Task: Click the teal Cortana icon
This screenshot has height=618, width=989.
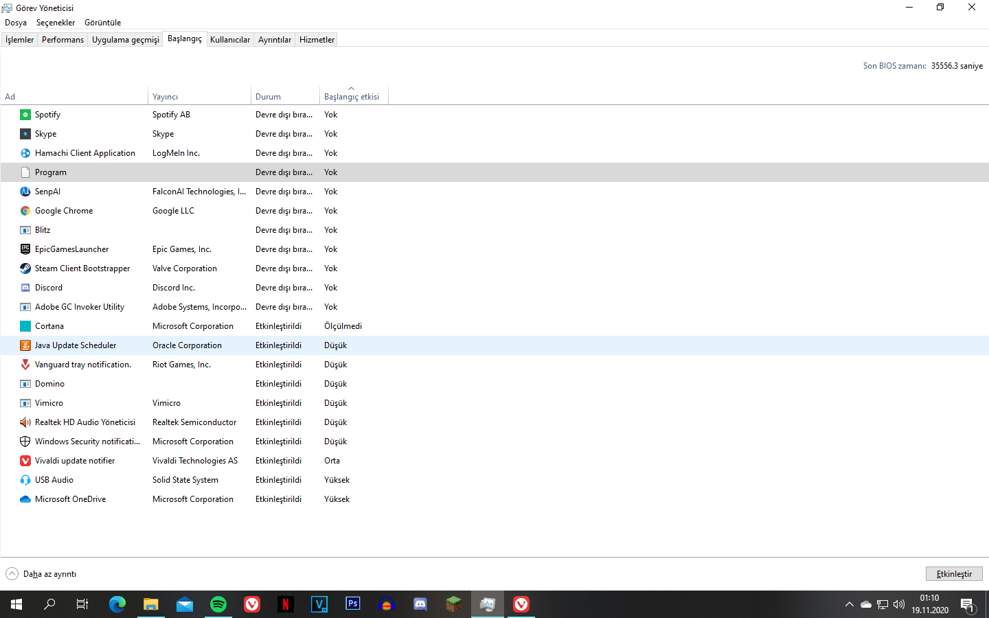Action: click(25, 326)
